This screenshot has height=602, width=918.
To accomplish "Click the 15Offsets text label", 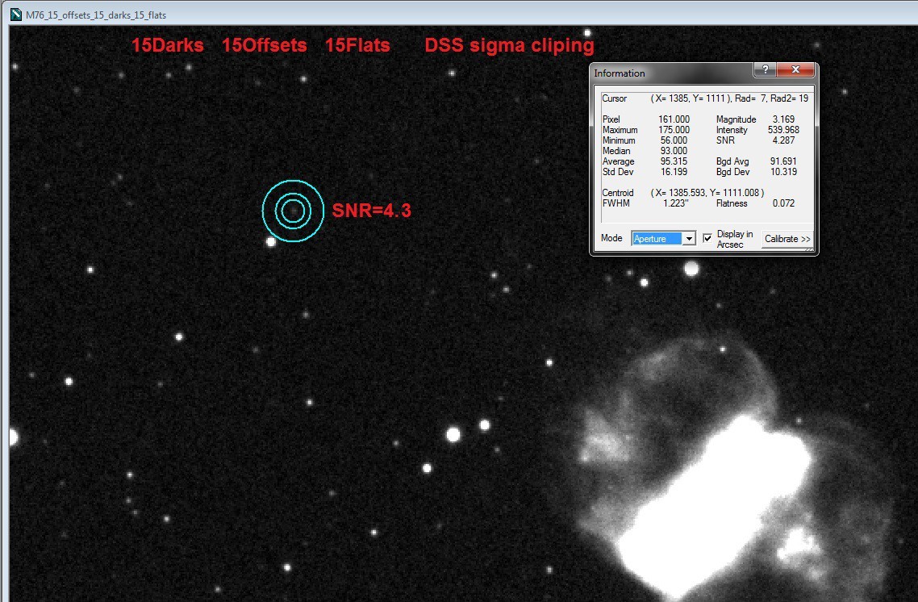I will coord(264,45).
